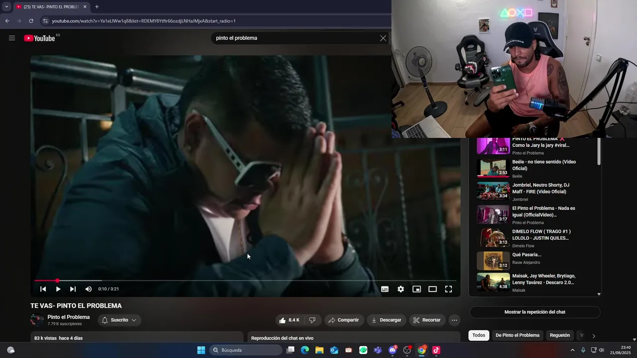The image size is (637, 358).
Task: Click the red progress scrubber dot
Action: coord(57,281)
